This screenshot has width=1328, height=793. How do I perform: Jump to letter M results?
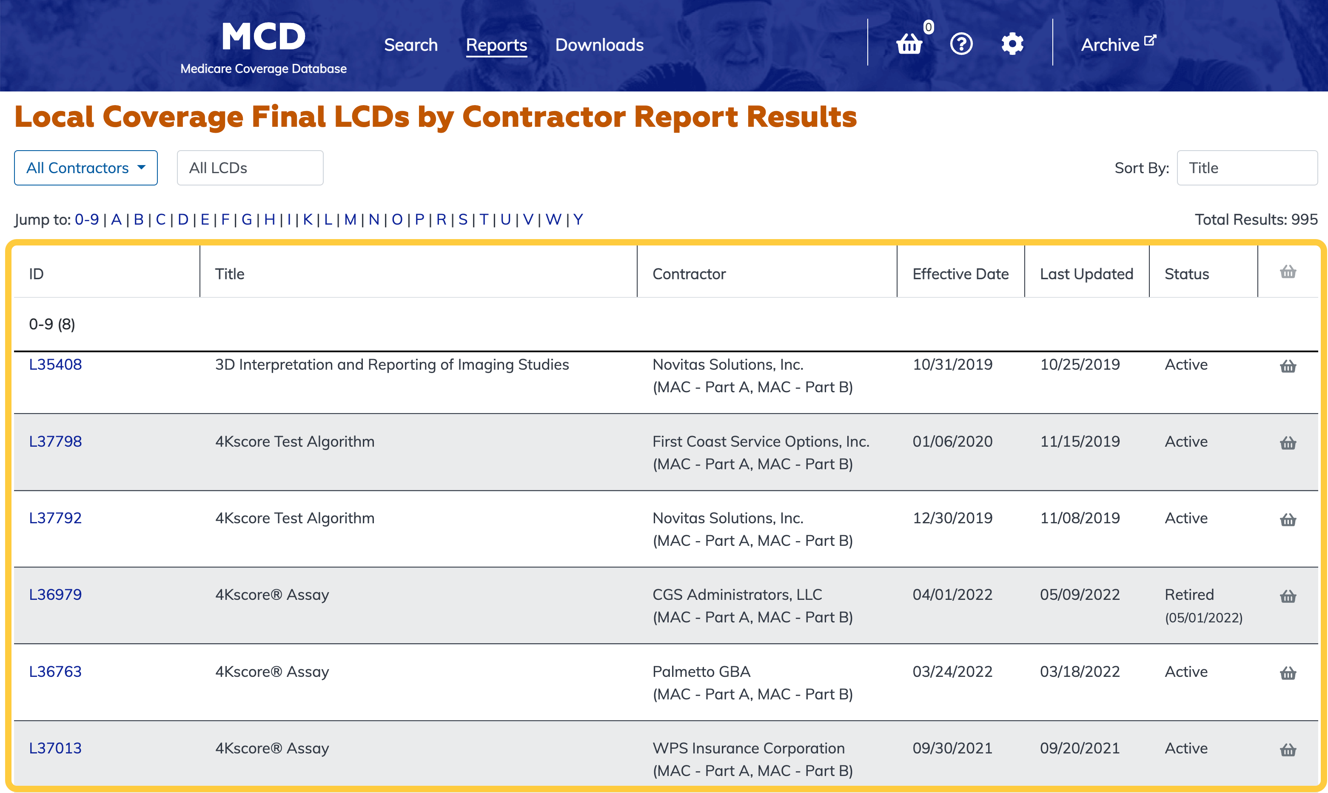click(x=350, y=219)
